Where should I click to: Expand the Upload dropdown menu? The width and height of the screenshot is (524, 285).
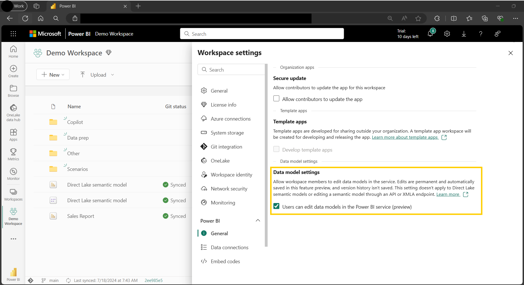(112, 75)
